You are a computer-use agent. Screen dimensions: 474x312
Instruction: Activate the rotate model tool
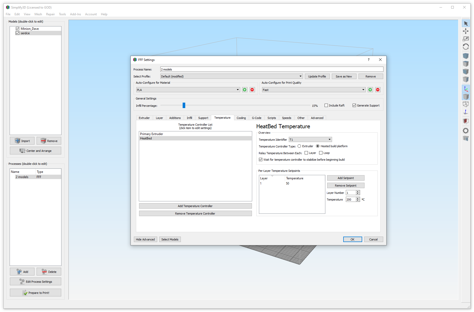tap(466, 47)
